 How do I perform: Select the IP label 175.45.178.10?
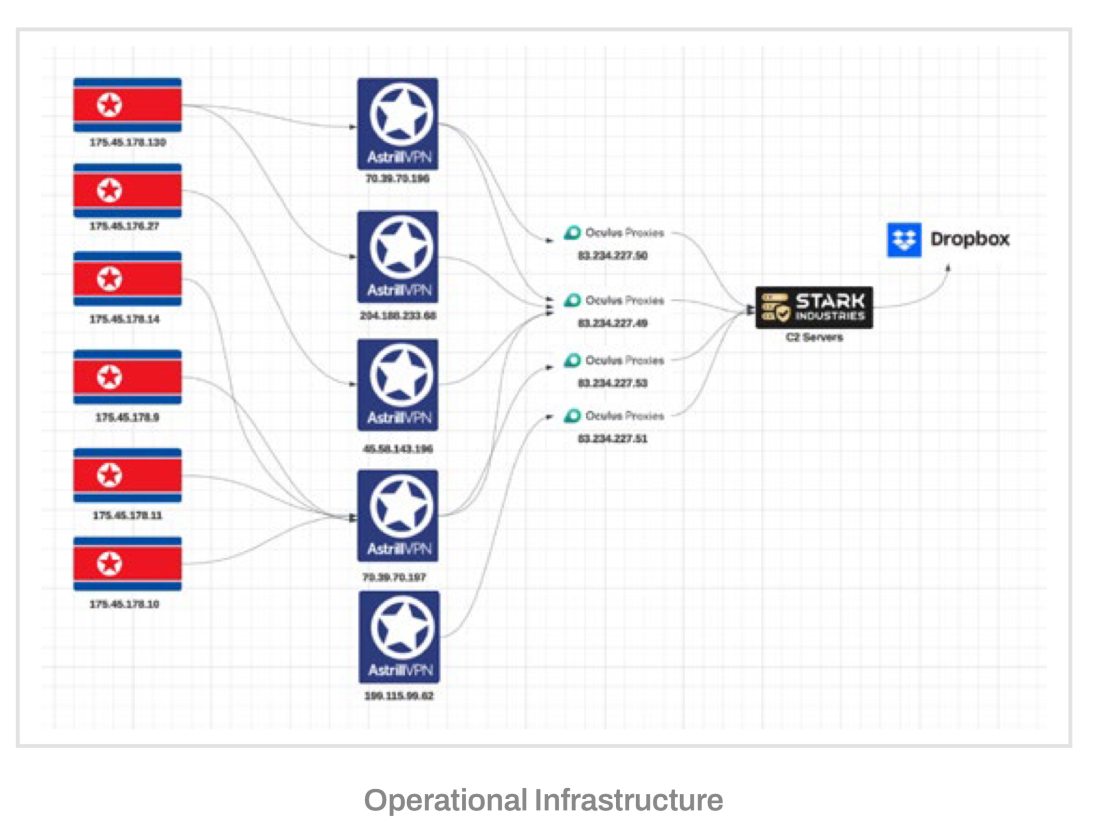(x=124, y=604)
